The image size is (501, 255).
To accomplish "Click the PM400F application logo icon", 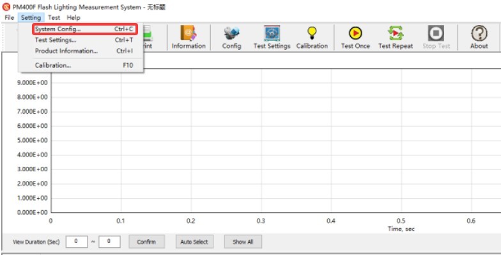I will pos(6,6).
